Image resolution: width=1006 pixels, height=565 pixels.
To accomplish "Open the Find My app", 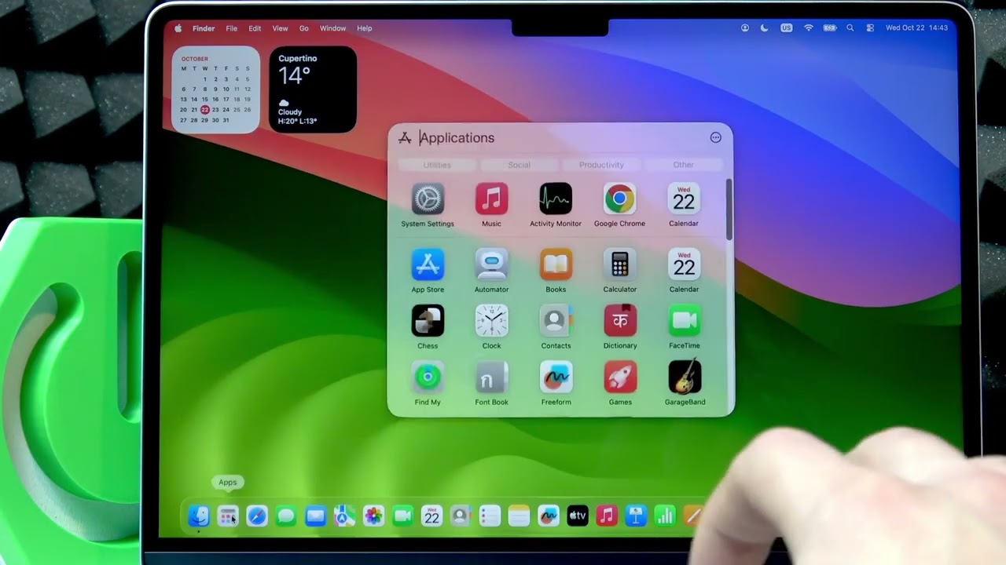I will (x=428, y=377).
